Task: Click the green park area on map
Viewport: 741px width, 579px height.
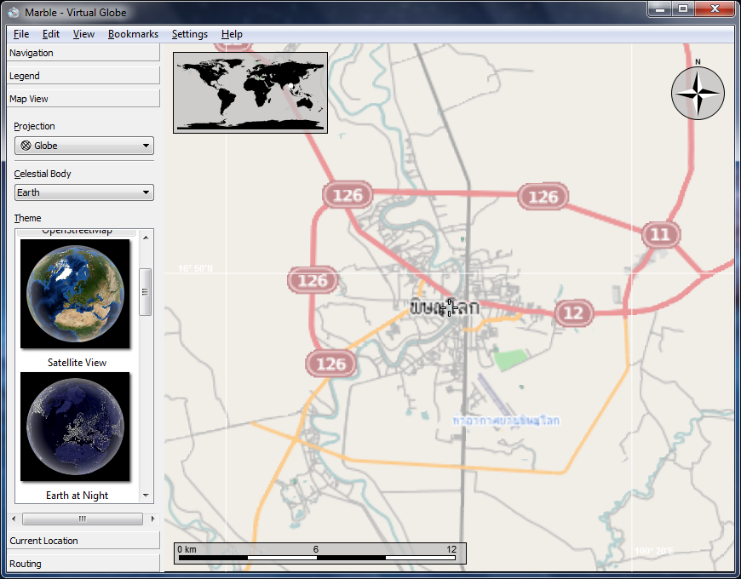Action: pos(510,360)
